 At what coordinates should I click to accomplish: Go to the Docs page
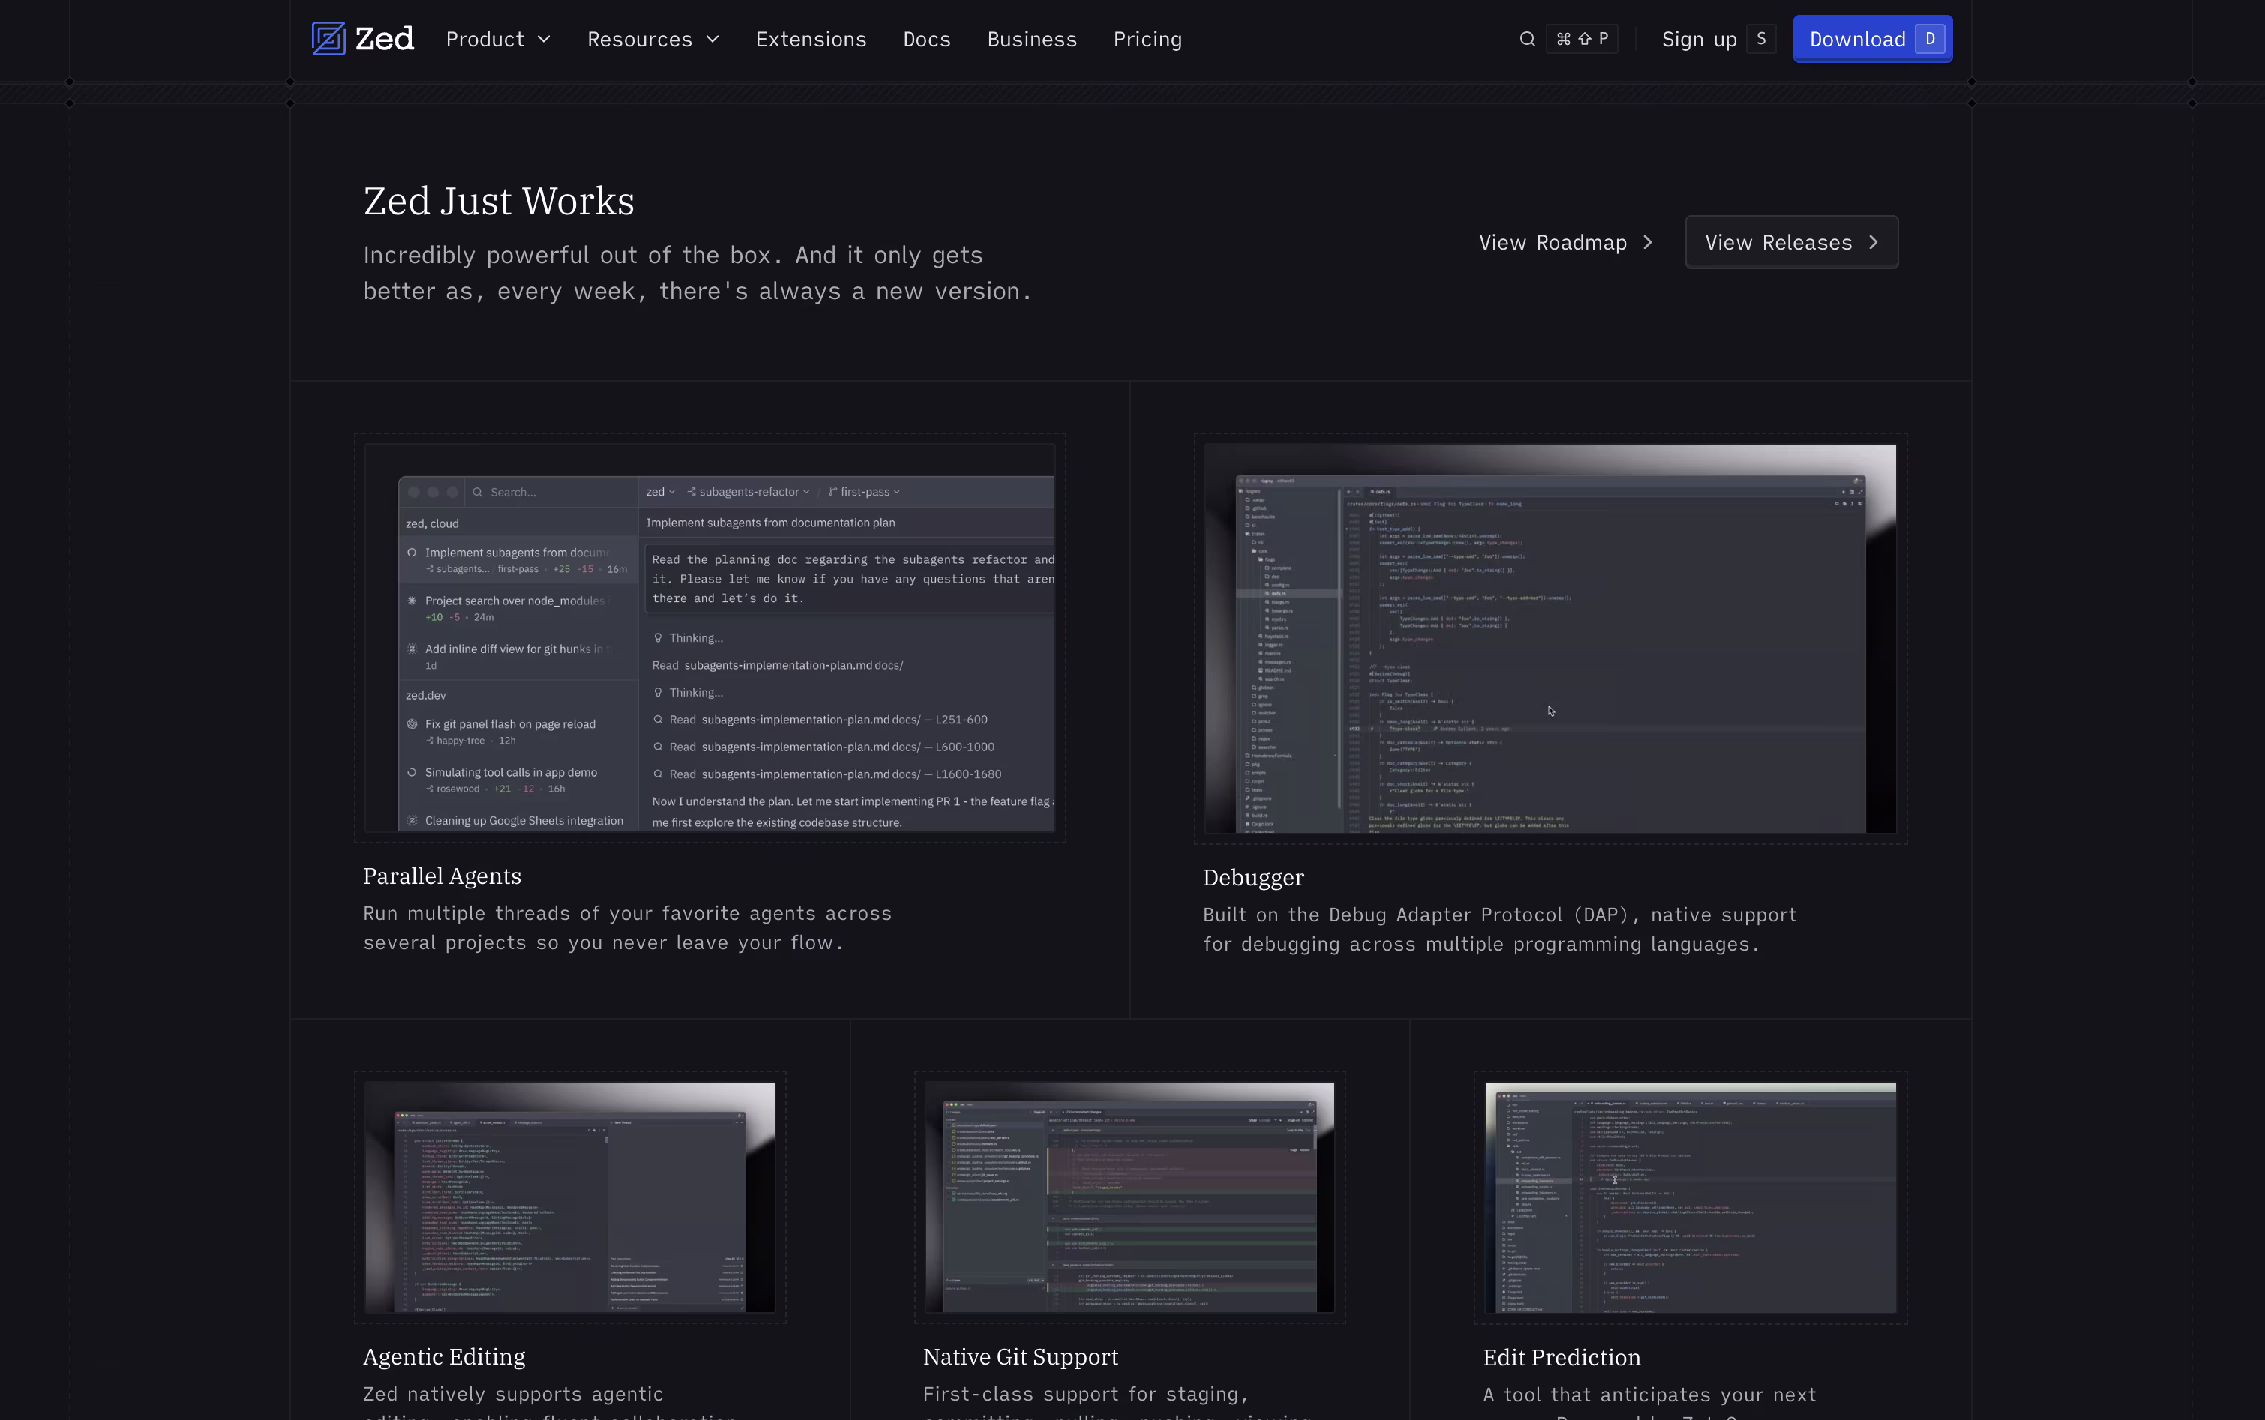click(x=926, y=40)
